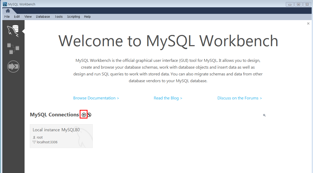The width and height of the screenshot is (313, 173).
Task: Click the root user text
Action: [x=40, y=137]
